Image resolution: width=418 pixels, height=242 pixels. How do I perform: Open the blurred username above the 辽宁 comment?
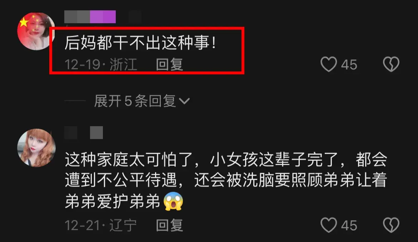tap(84, 133)
